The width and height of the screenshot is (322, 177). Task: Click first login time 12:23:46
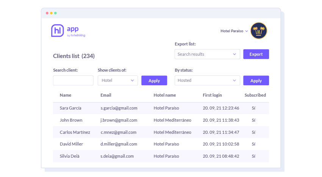coord(230,108)
